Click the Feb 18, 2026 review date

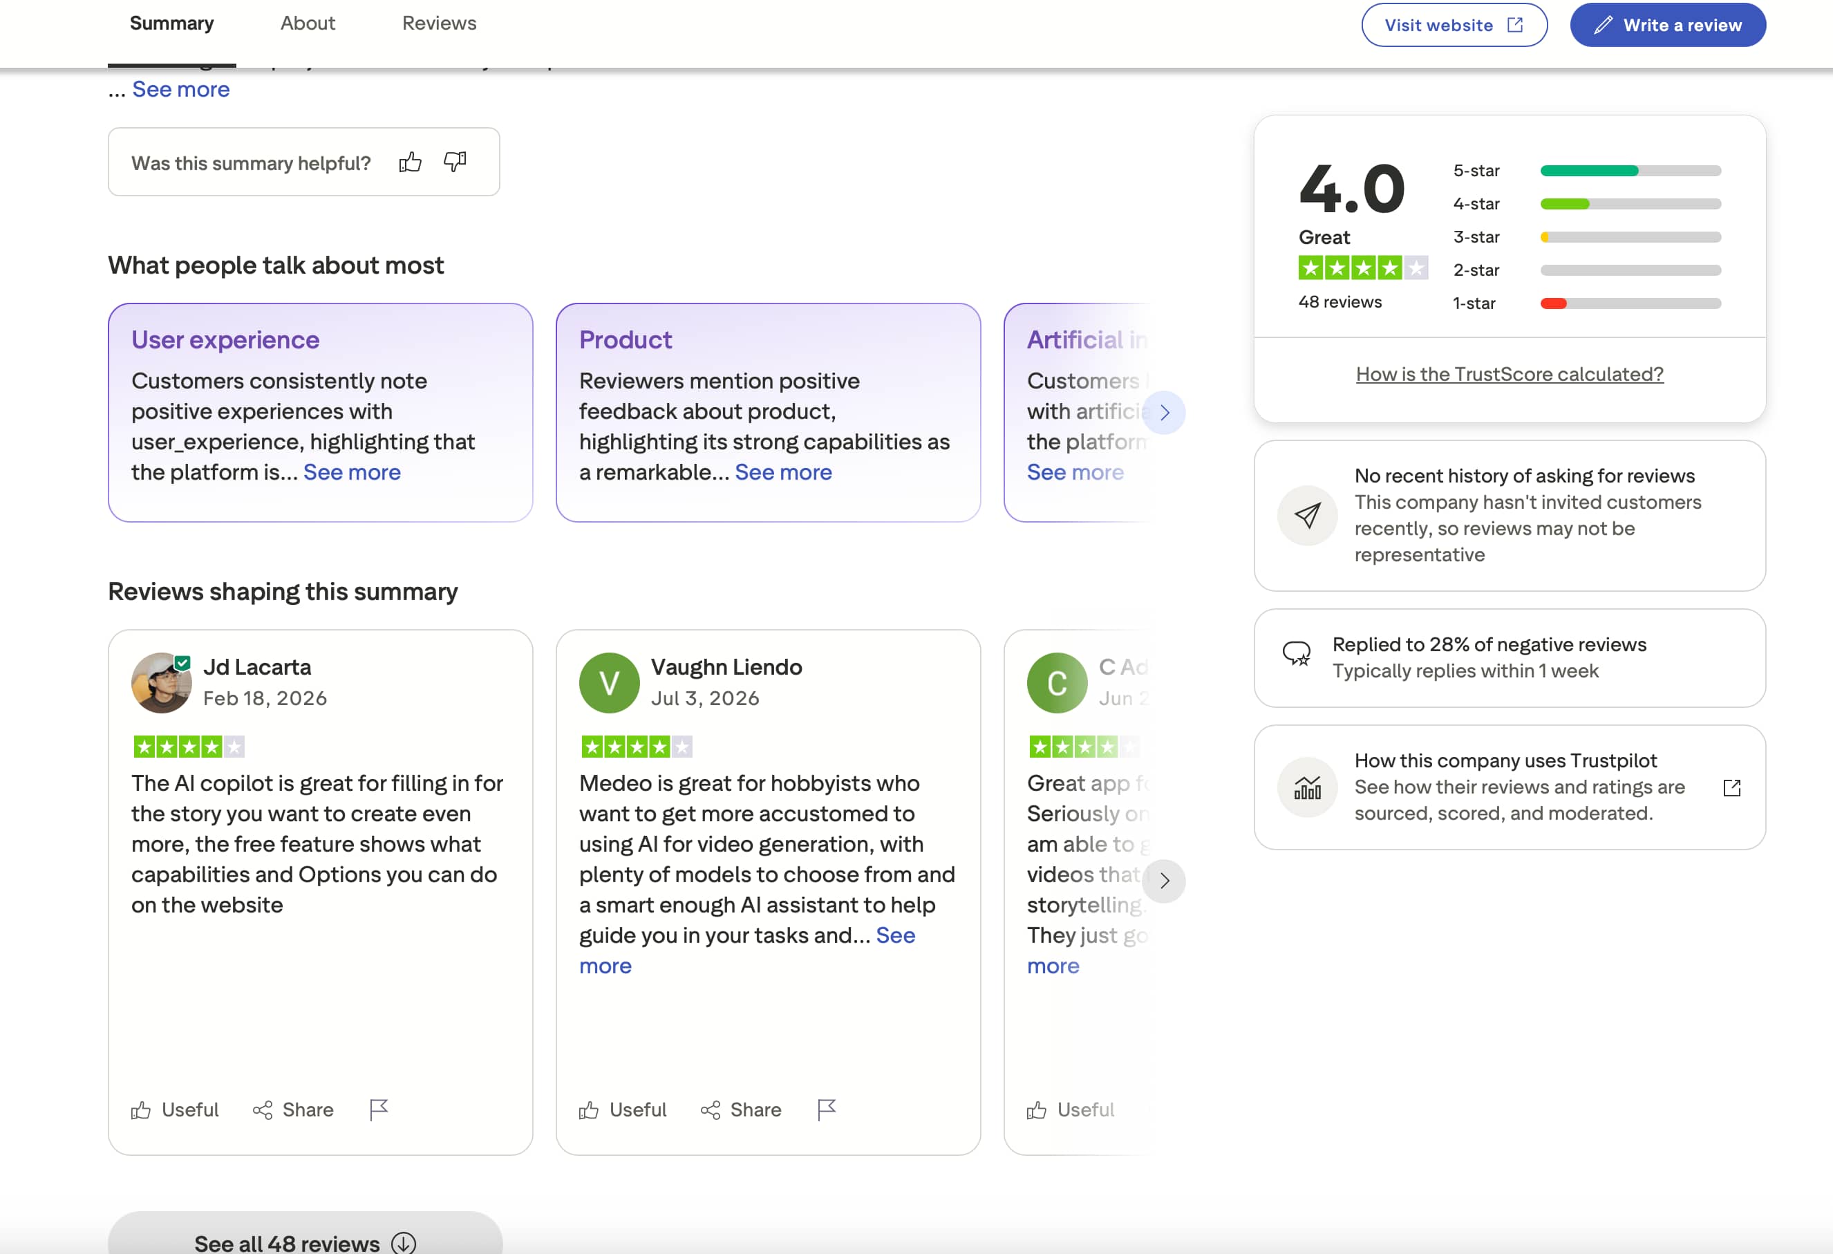click(265, 699)
